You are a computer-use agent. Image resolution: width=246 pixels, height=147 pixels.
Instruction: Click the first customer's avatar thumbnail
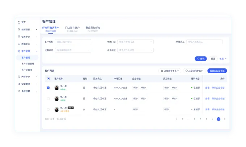click(x=57, y=88)
